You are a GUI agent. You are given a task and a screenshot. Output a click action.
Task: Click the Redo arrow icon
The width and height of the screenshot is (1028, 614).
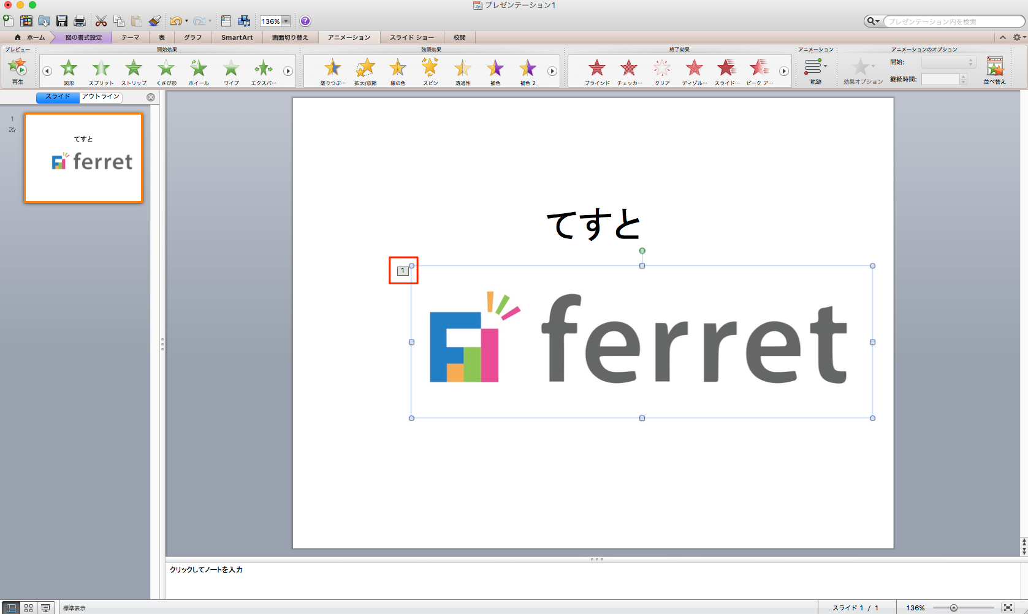(200, 21)
